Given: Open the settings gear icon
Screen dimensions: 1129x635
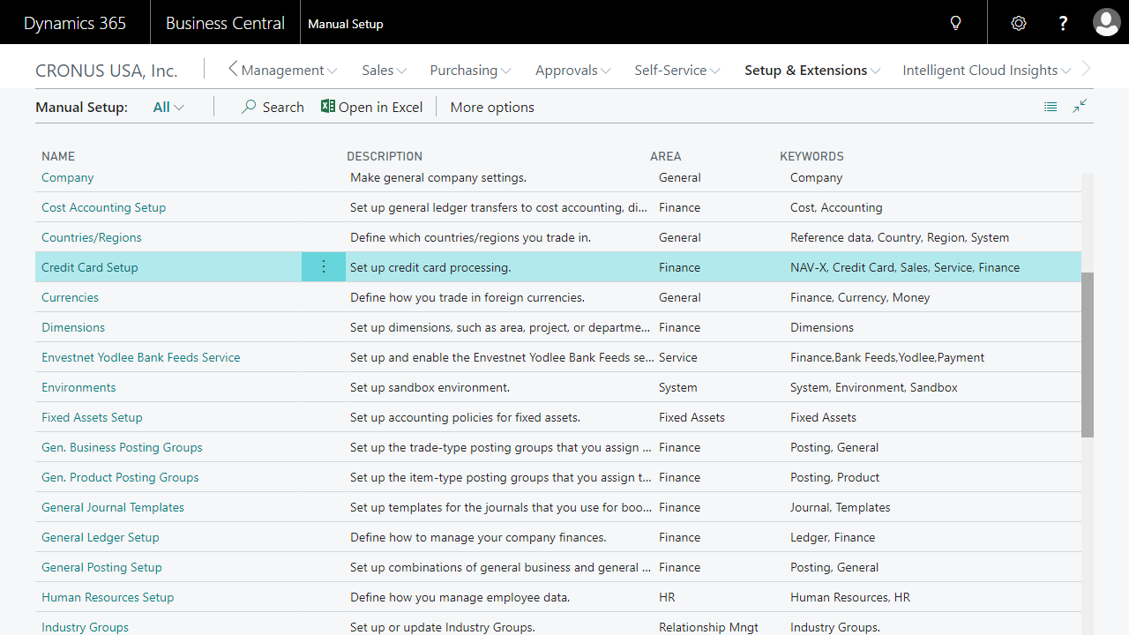Looking at the screenshot, I should [1019, 23].
